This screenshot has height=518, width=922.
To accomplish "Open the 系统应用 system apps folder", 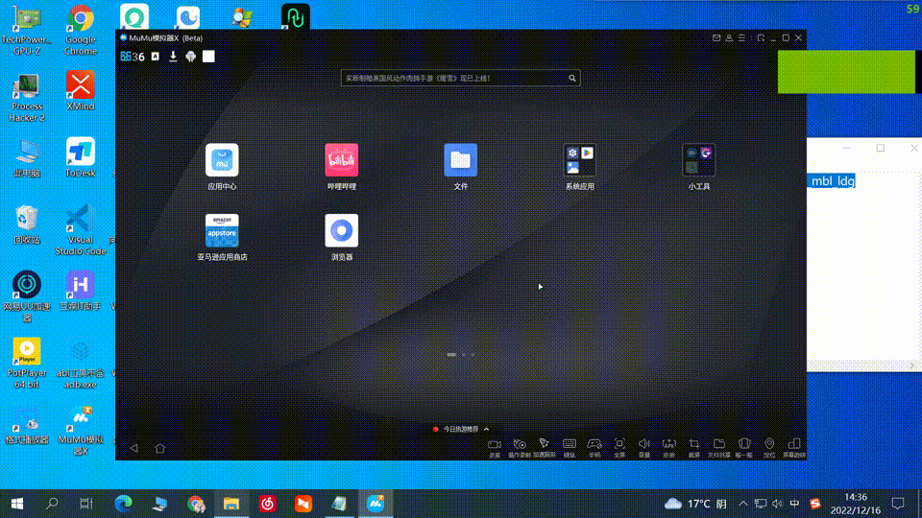I will pos(580,160).
